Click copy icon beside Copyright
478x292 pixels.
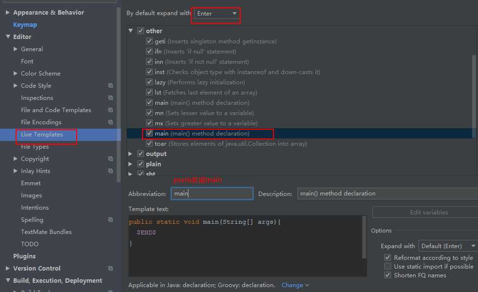click(x=111, y=159)
